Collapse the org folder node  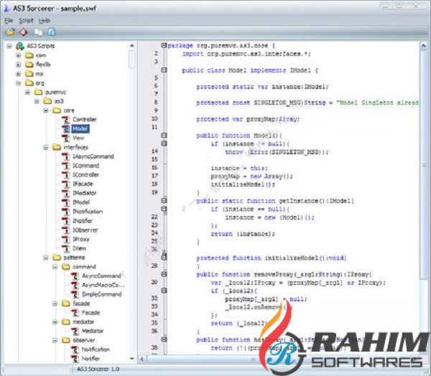click(18, 83)
